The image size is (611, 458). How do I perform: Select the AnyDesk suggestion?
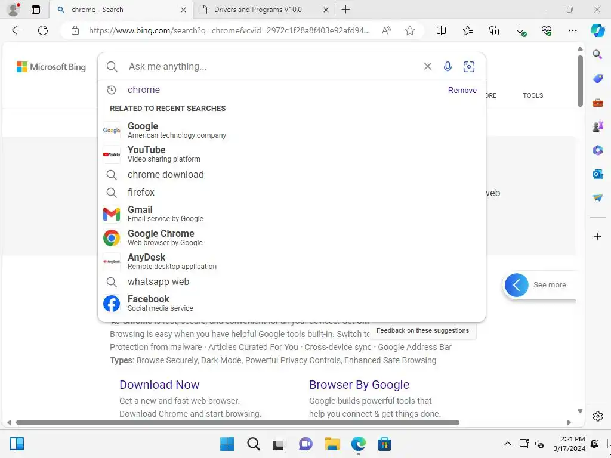click(291, 261)
